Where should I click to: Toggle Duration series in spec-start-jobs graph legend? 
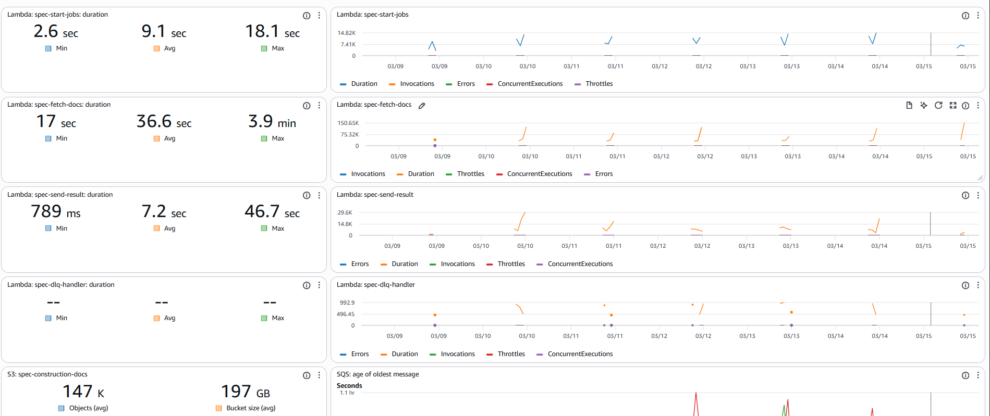(359, 84)
